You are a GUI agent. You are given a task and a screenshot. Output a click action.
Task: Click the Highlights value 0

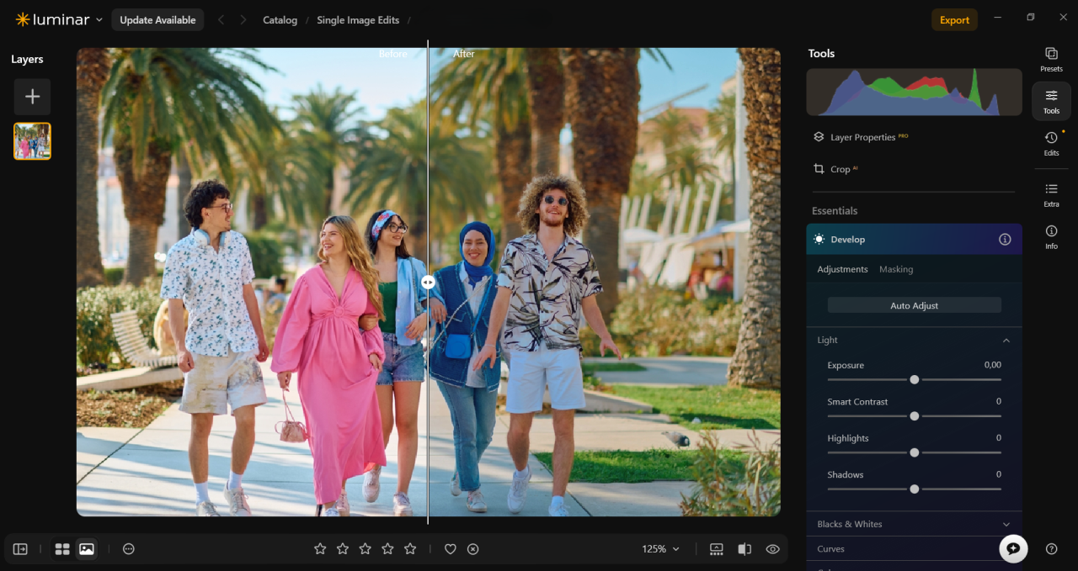coord(999,438)
